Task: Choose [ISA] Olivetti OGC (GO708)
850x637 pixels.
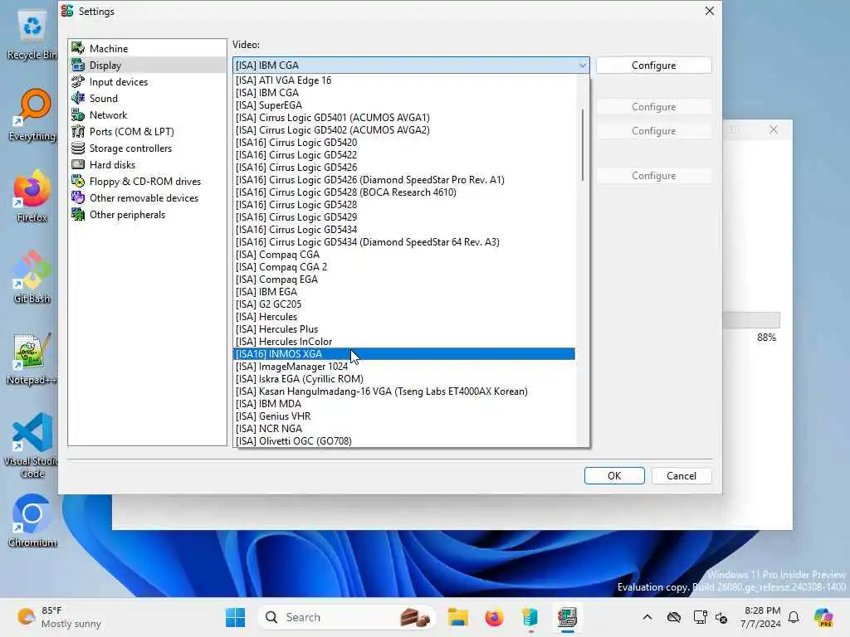Action: (x=404, y=441)
